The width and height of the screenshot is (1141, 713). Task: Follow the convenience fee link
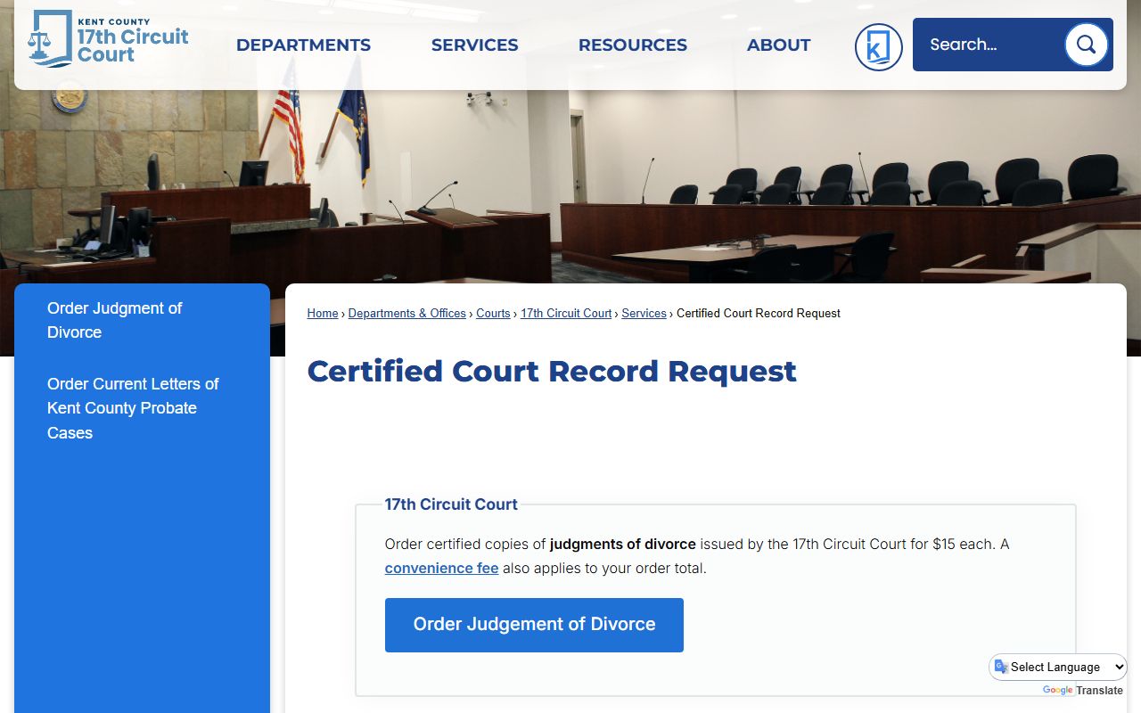point(441,568)
